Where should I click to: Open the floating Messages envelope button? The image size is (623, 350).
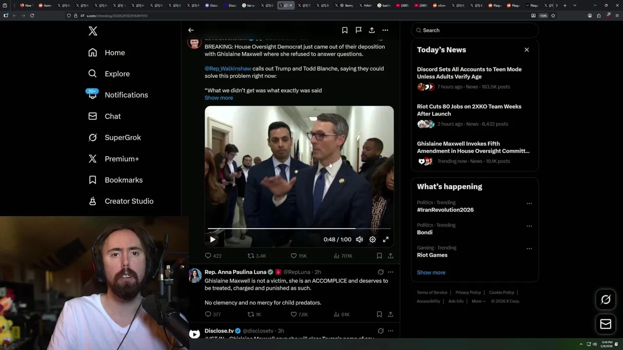pyautogui.click(x=605, y=324)
